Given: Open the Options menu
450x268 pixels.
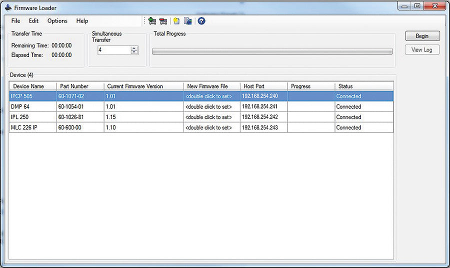Looking at the screenshot, I should point(57,21).
